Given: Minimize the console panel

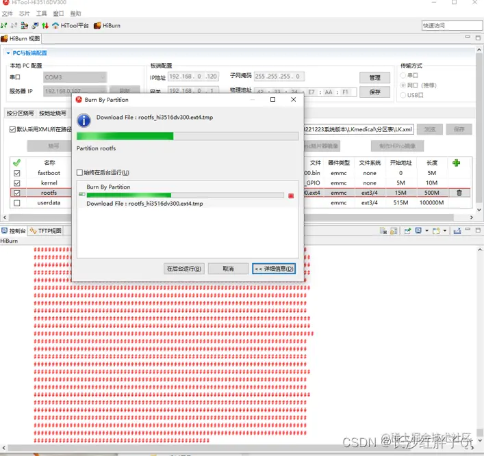Looking at the screenshot, I should 468,229.
